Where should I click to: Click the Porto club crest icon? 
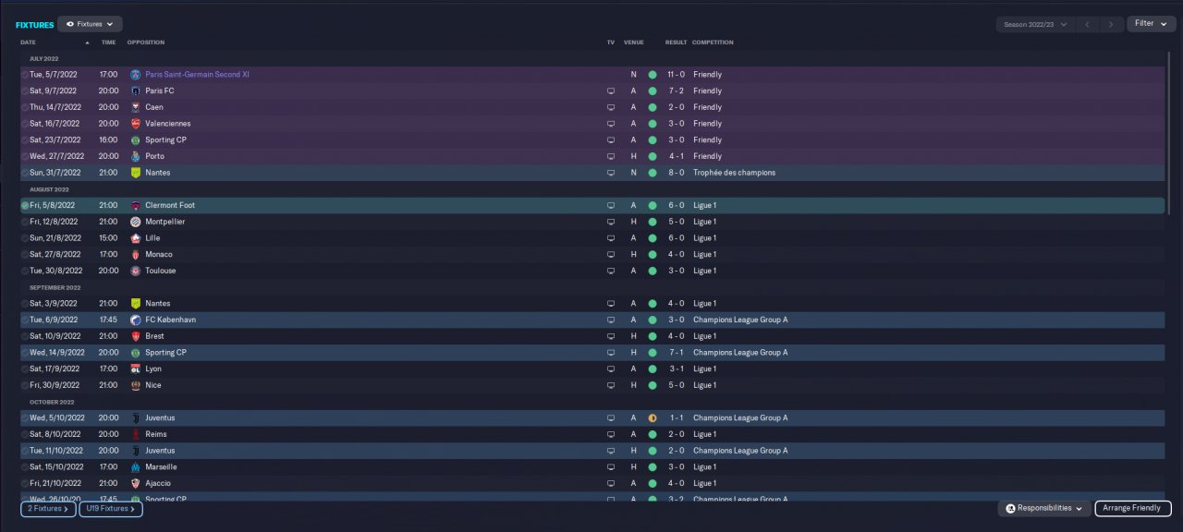coord(135,156)
